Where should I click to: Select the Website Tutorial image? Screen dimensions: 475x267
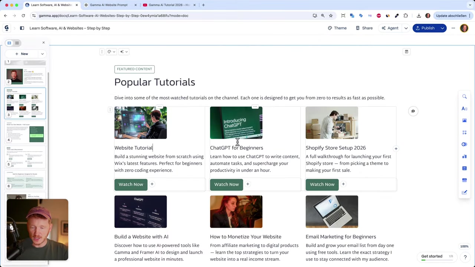click(x=141, y=123)
